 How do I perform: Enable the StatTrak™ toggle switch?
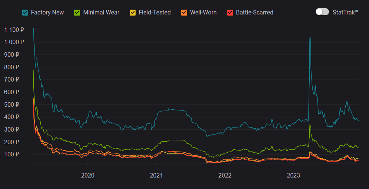[322, 12]
